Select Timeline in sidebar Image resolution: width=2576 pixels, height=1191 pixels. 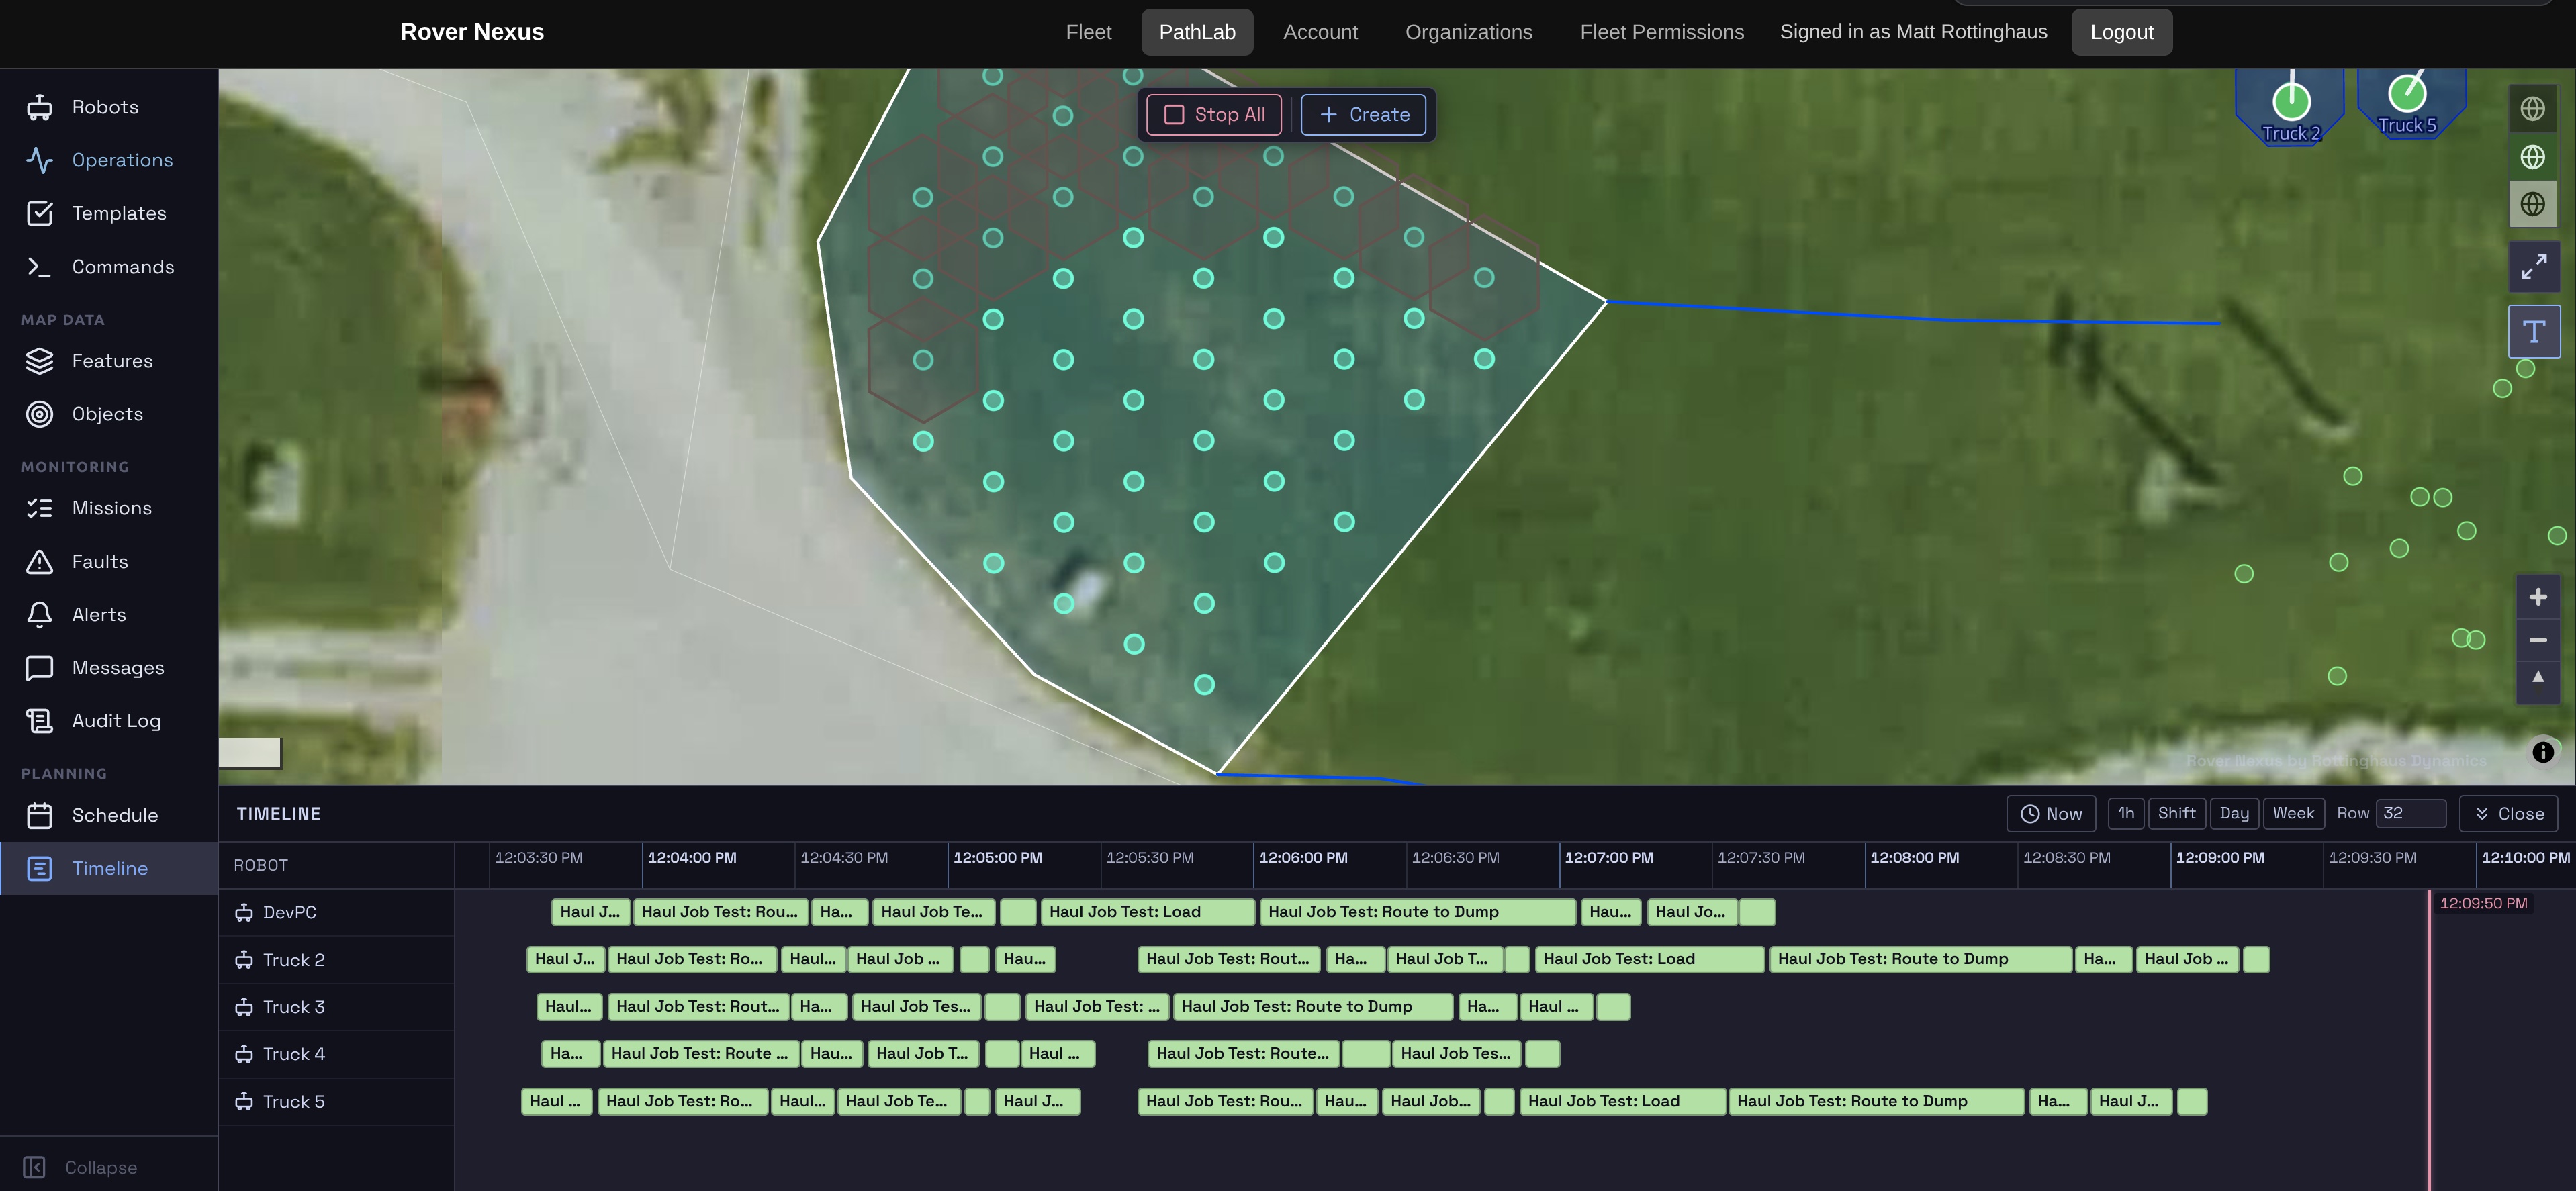pos(108,868)
